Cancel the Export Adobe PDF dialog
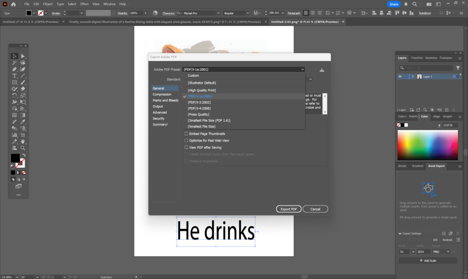 (315, 209)
